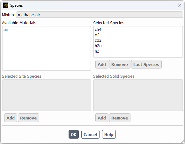
Task: Click the Cancel button
Action: point(90,134)
